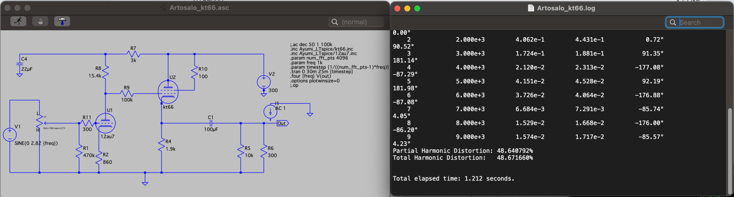Viewport: 734px width, 197px height.
Task: Select resistor R9 100k symbol
Action: point(127,94)
